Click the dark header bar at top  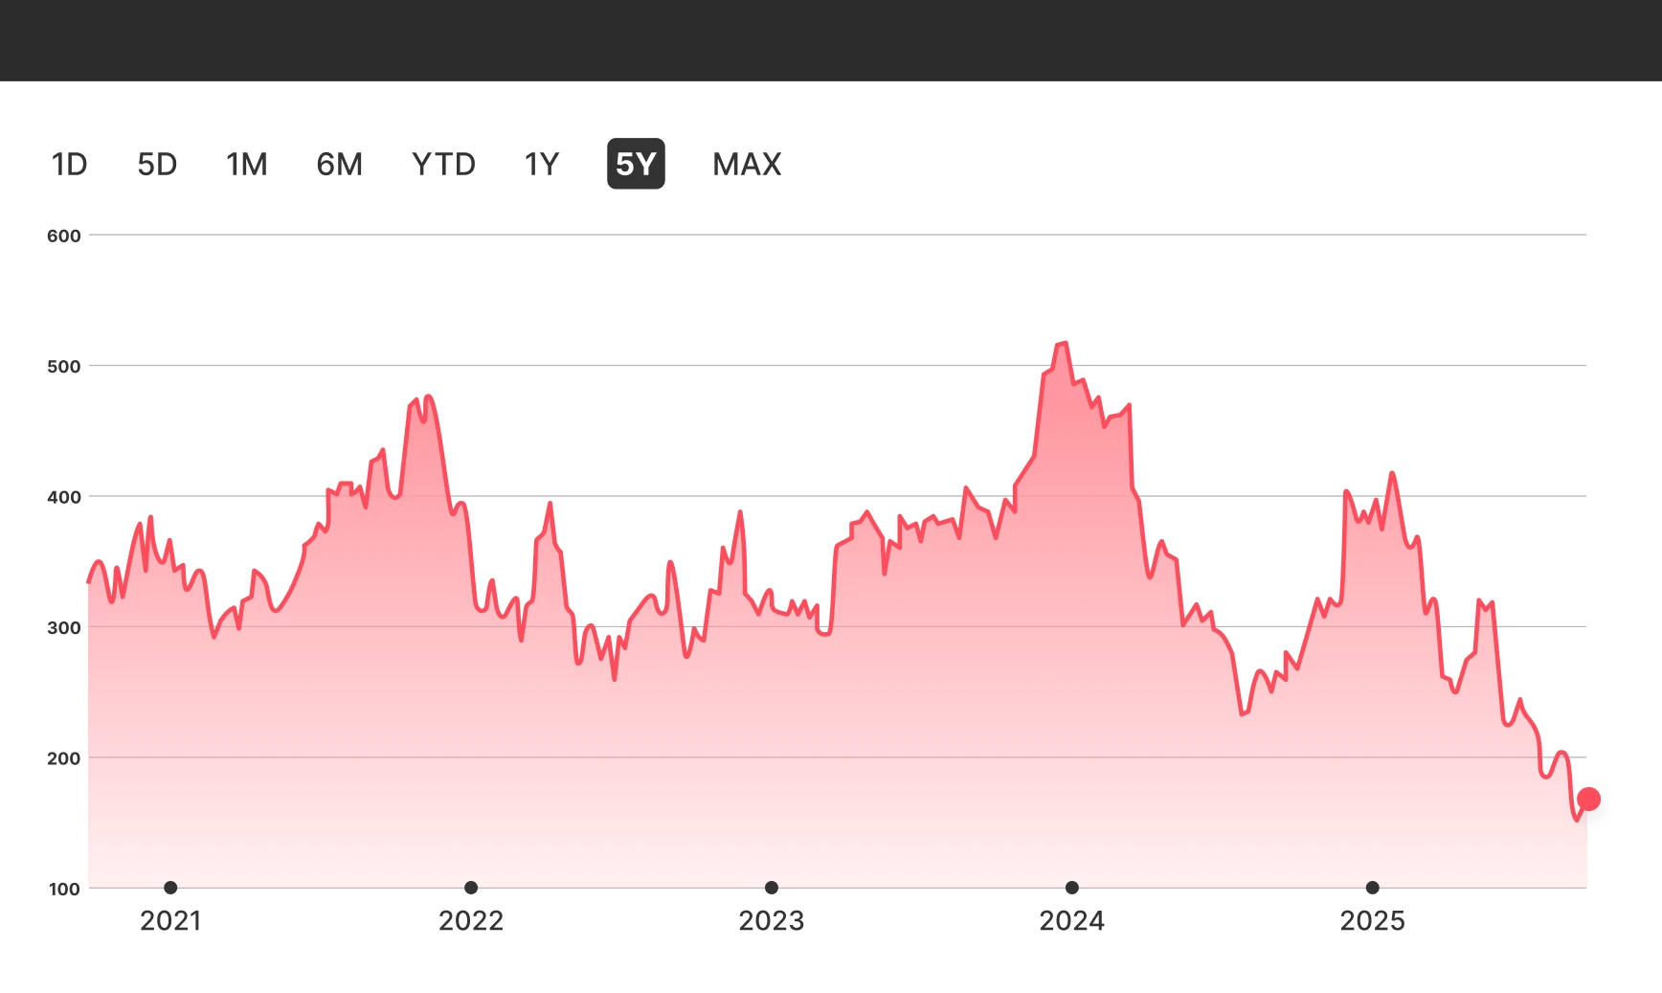pos(831,40)
